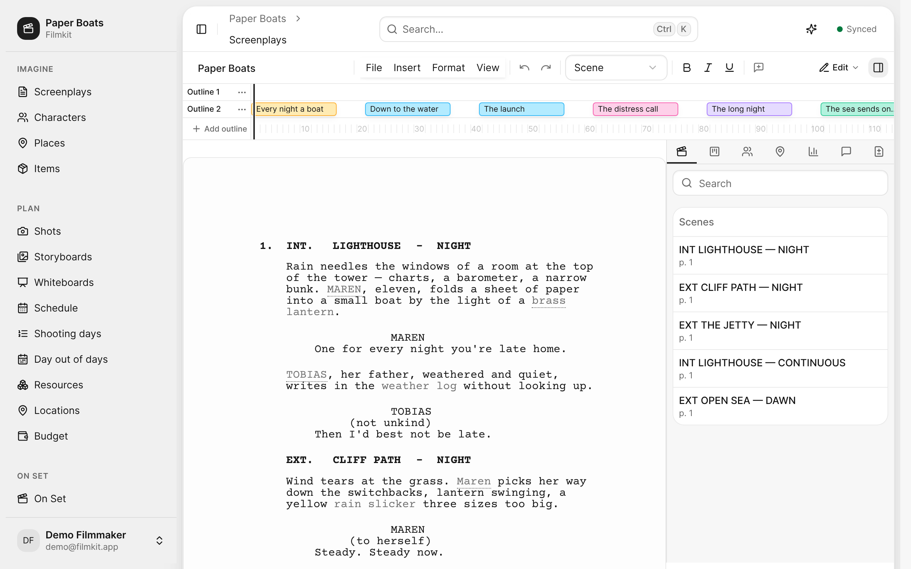The width and height of the screenshot is (911, 569).
Task: Open the board view panel tab
Action: pos(715,151)
